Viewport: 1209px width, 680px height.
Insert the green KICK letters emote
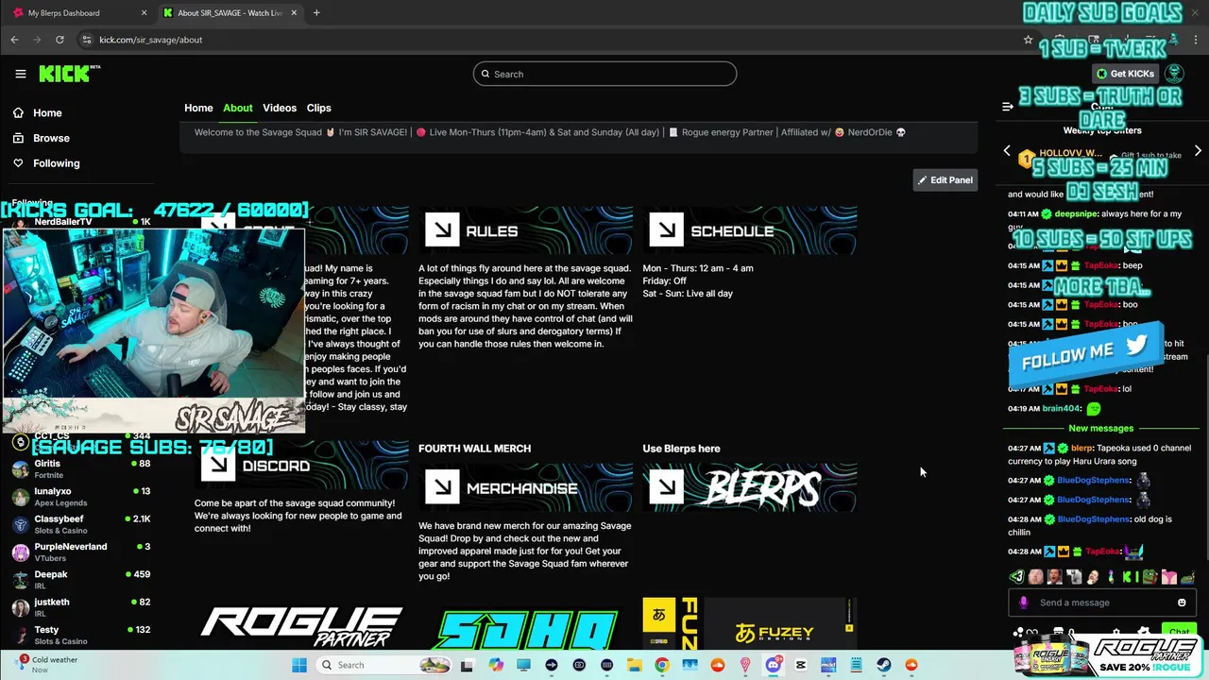coord(1131,576)
